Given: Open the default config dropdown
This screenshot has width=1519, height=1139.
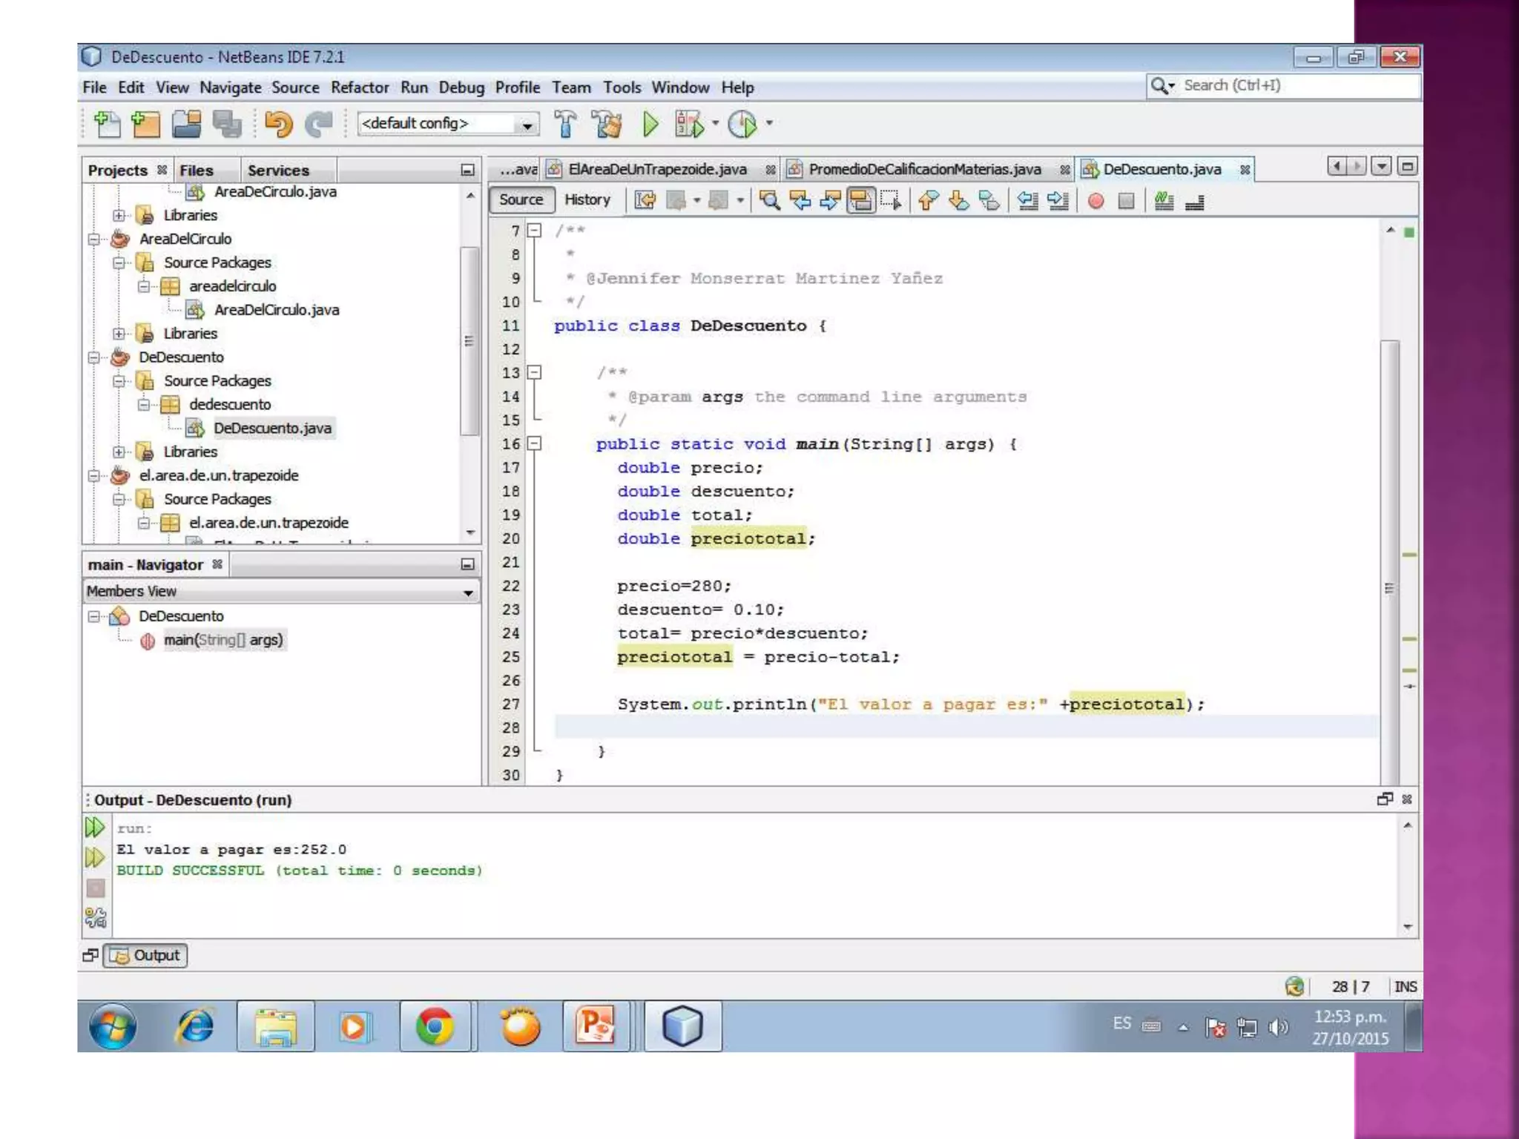Looking at the screenshot, I should pyautogui.click(x=527, y=125).
